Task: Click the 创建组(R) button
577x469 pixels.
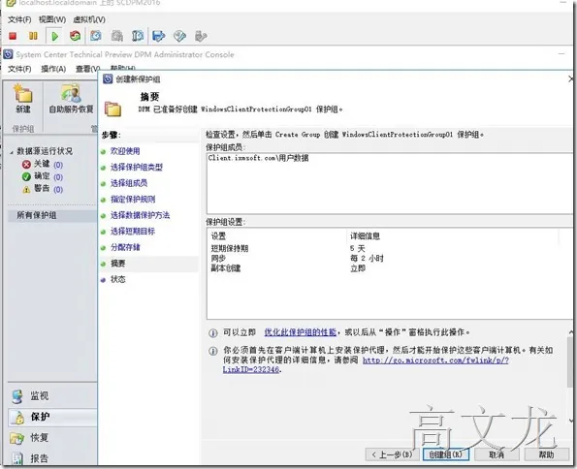Action: click(446, 455)
